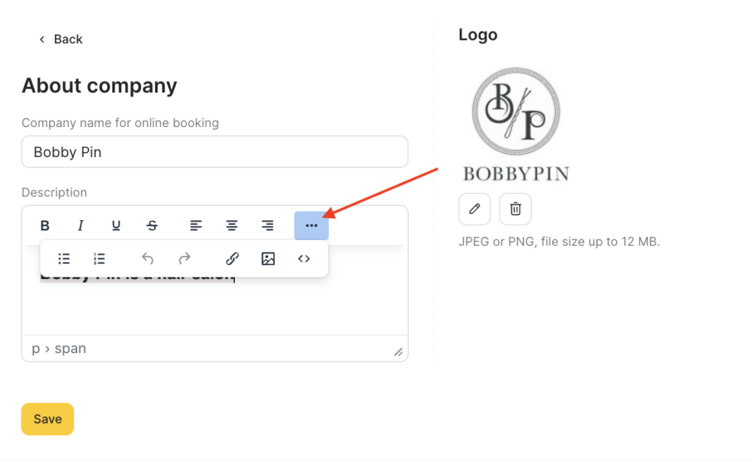Insert an image into description

click(268, 258)
